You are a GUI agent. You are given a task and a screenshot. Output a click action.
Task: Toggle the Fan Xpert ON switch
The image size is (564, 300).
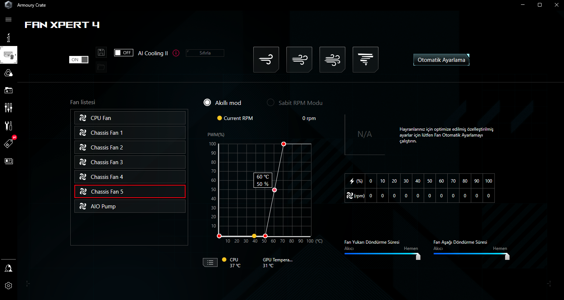[79, 60]
